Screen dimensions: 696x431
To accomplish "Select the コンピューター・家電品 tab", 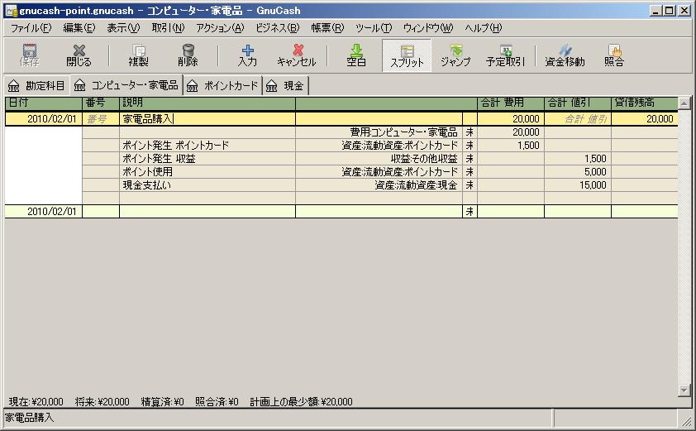I will 127,85.
